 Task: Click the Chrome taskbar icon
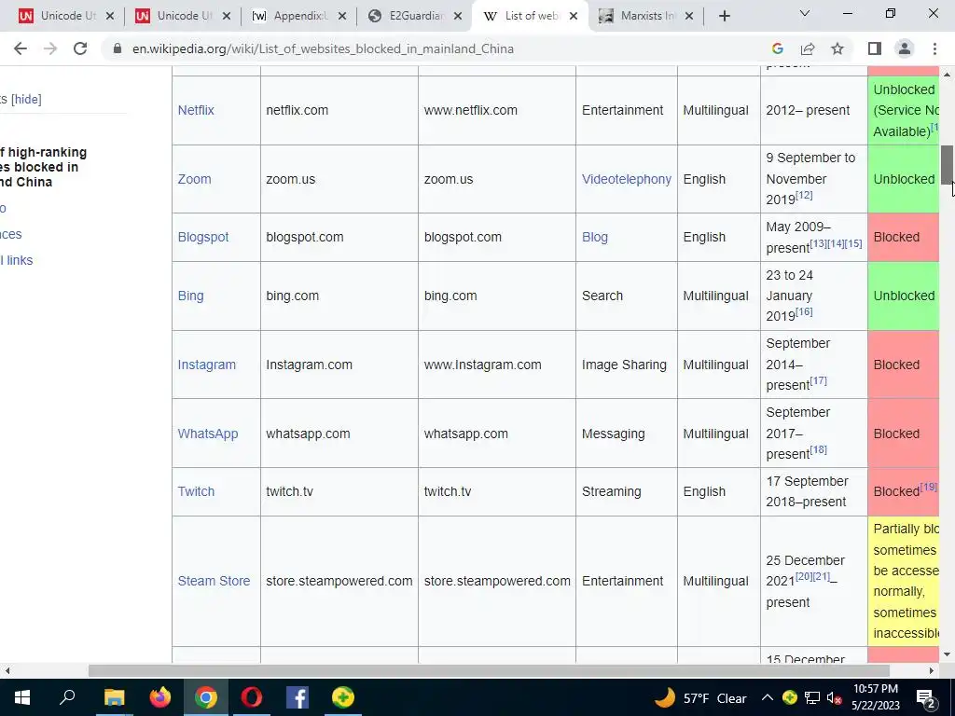pos(206,697)
